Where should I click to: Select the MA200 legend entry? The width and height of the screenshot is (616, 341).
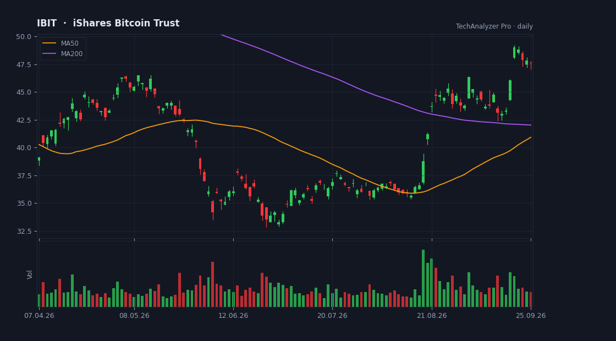[x=63, y=54]
